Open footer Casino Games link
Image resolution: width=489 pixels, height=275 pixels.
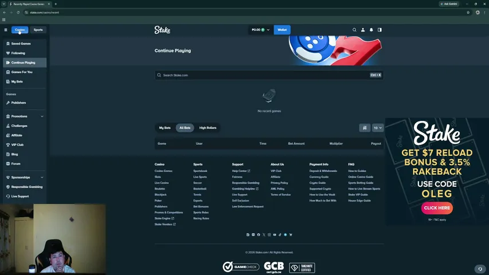click(x=163, y=171)
